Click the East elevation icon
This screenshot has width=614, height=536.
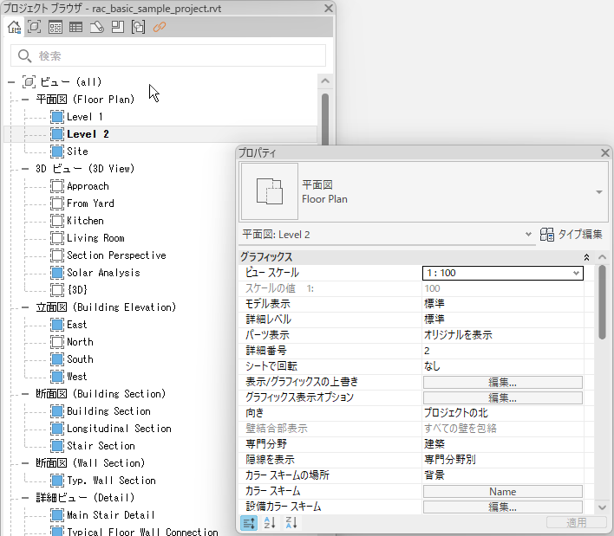click(x=57, y=325)
